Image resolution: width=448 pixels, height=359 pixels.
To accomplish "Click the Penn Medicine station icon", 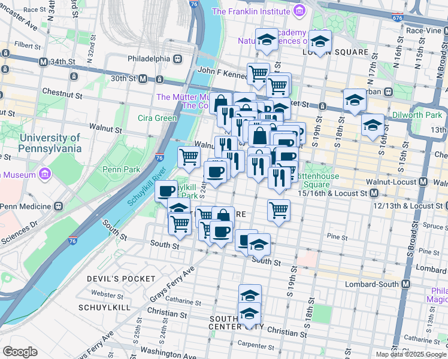I will point(58,206).
